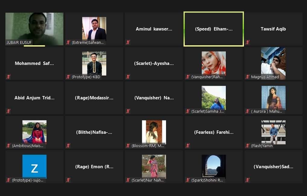Click muted mic icon on (Rage) Emon tile
Screen dimensions: 307x196
68,180
